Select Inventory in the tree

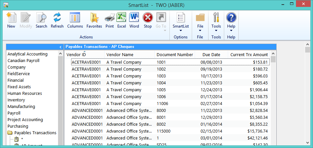(x=16, y=100)
